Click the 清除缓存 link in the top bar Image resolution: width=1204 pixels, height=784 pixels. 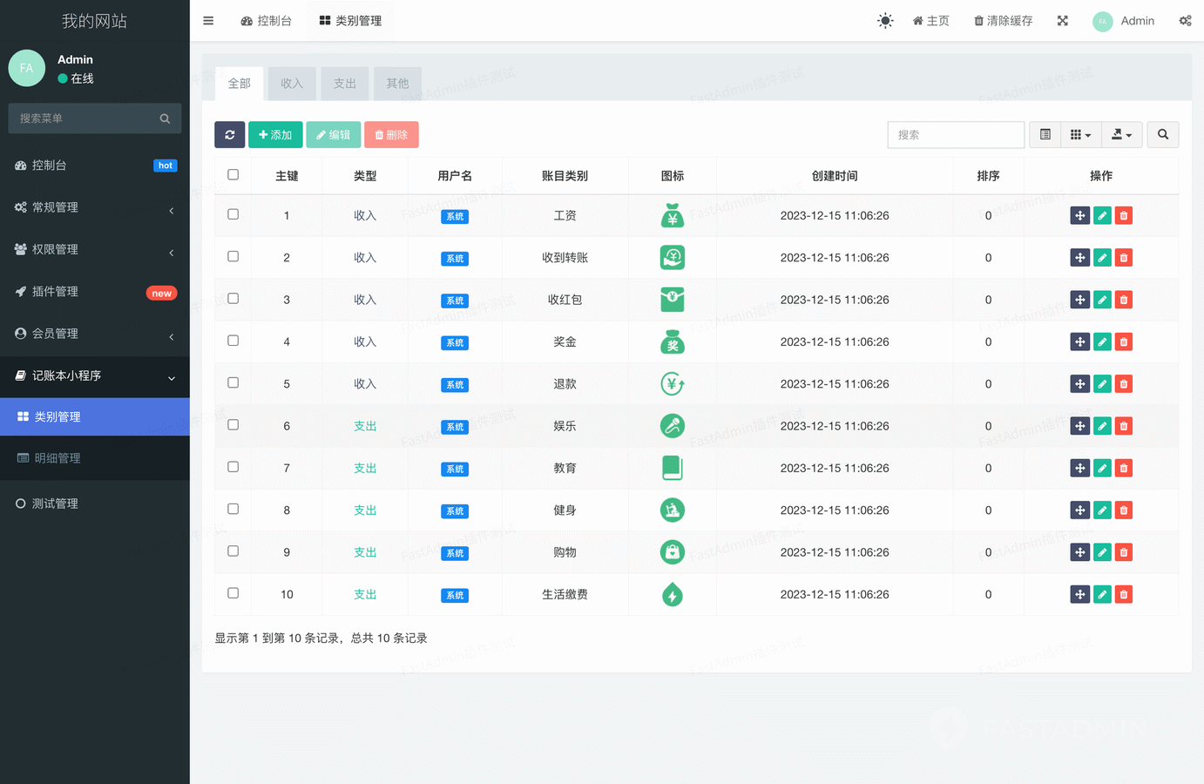tap(1003, 21)
